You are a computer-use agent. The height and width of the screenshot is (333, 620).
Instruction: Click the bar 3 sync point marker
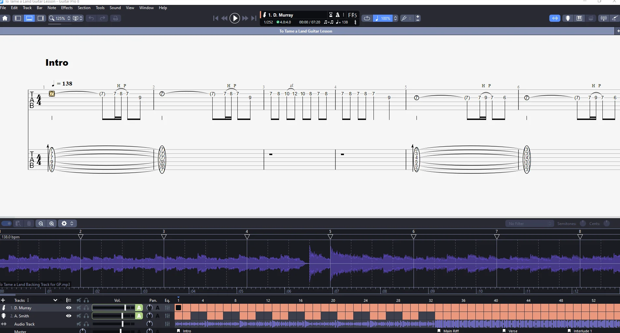pyautogui.click(x=164, y=237)
